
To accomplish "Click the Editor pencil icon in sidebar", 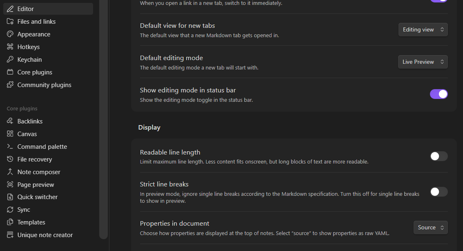I will click(x=10, y=9).
